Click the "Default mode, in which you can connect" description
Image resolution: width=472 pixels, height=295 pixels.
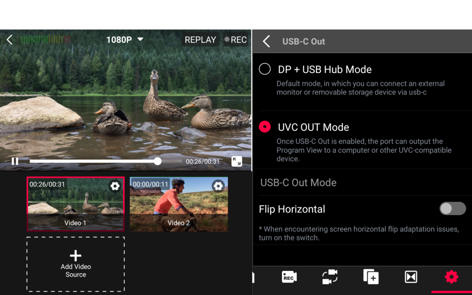[x=360, y=88]
